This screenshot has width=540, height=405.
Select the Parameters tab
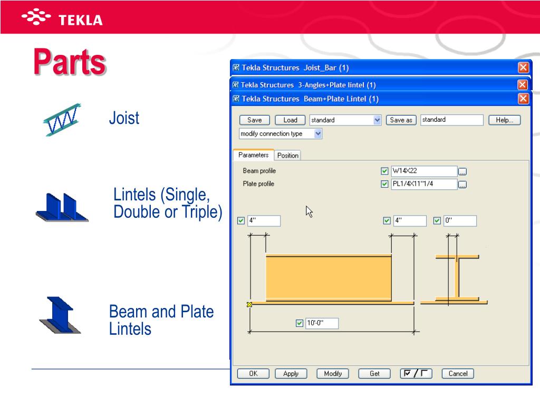click(x=254, y=155)
